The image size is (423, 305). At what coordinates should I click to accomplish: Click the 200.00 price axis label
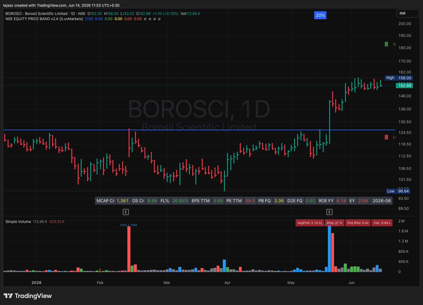click(405, 24)
